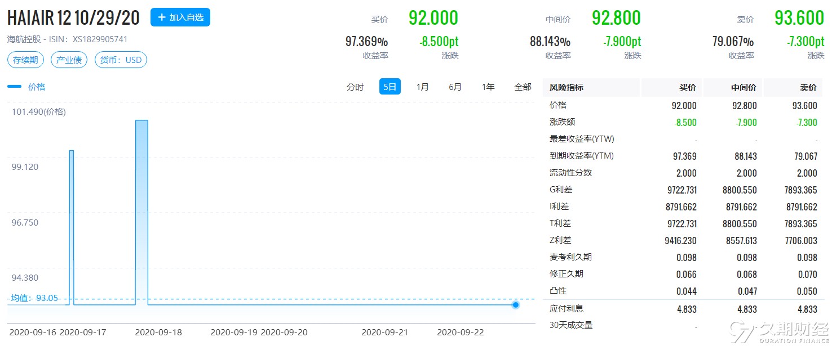Click Z利差 mid value 8557.613

click(x=742, y=241)
